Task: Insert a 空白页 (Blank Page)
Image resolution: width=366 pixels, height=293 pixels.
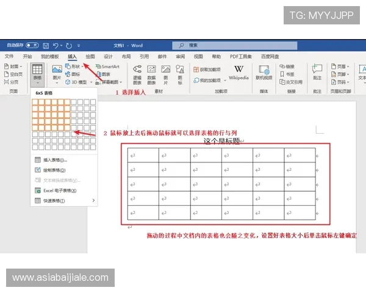Action: (13, 74)
